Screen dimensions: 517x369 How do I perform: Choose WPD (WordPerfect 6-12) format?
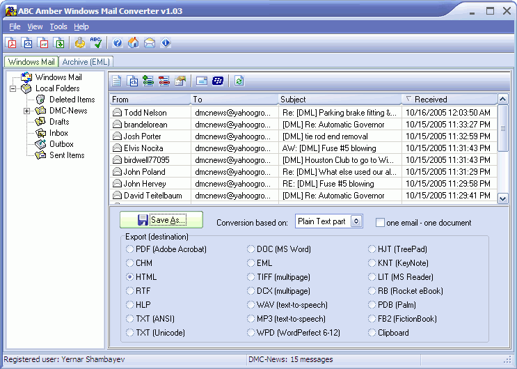(x=251, y=333)
